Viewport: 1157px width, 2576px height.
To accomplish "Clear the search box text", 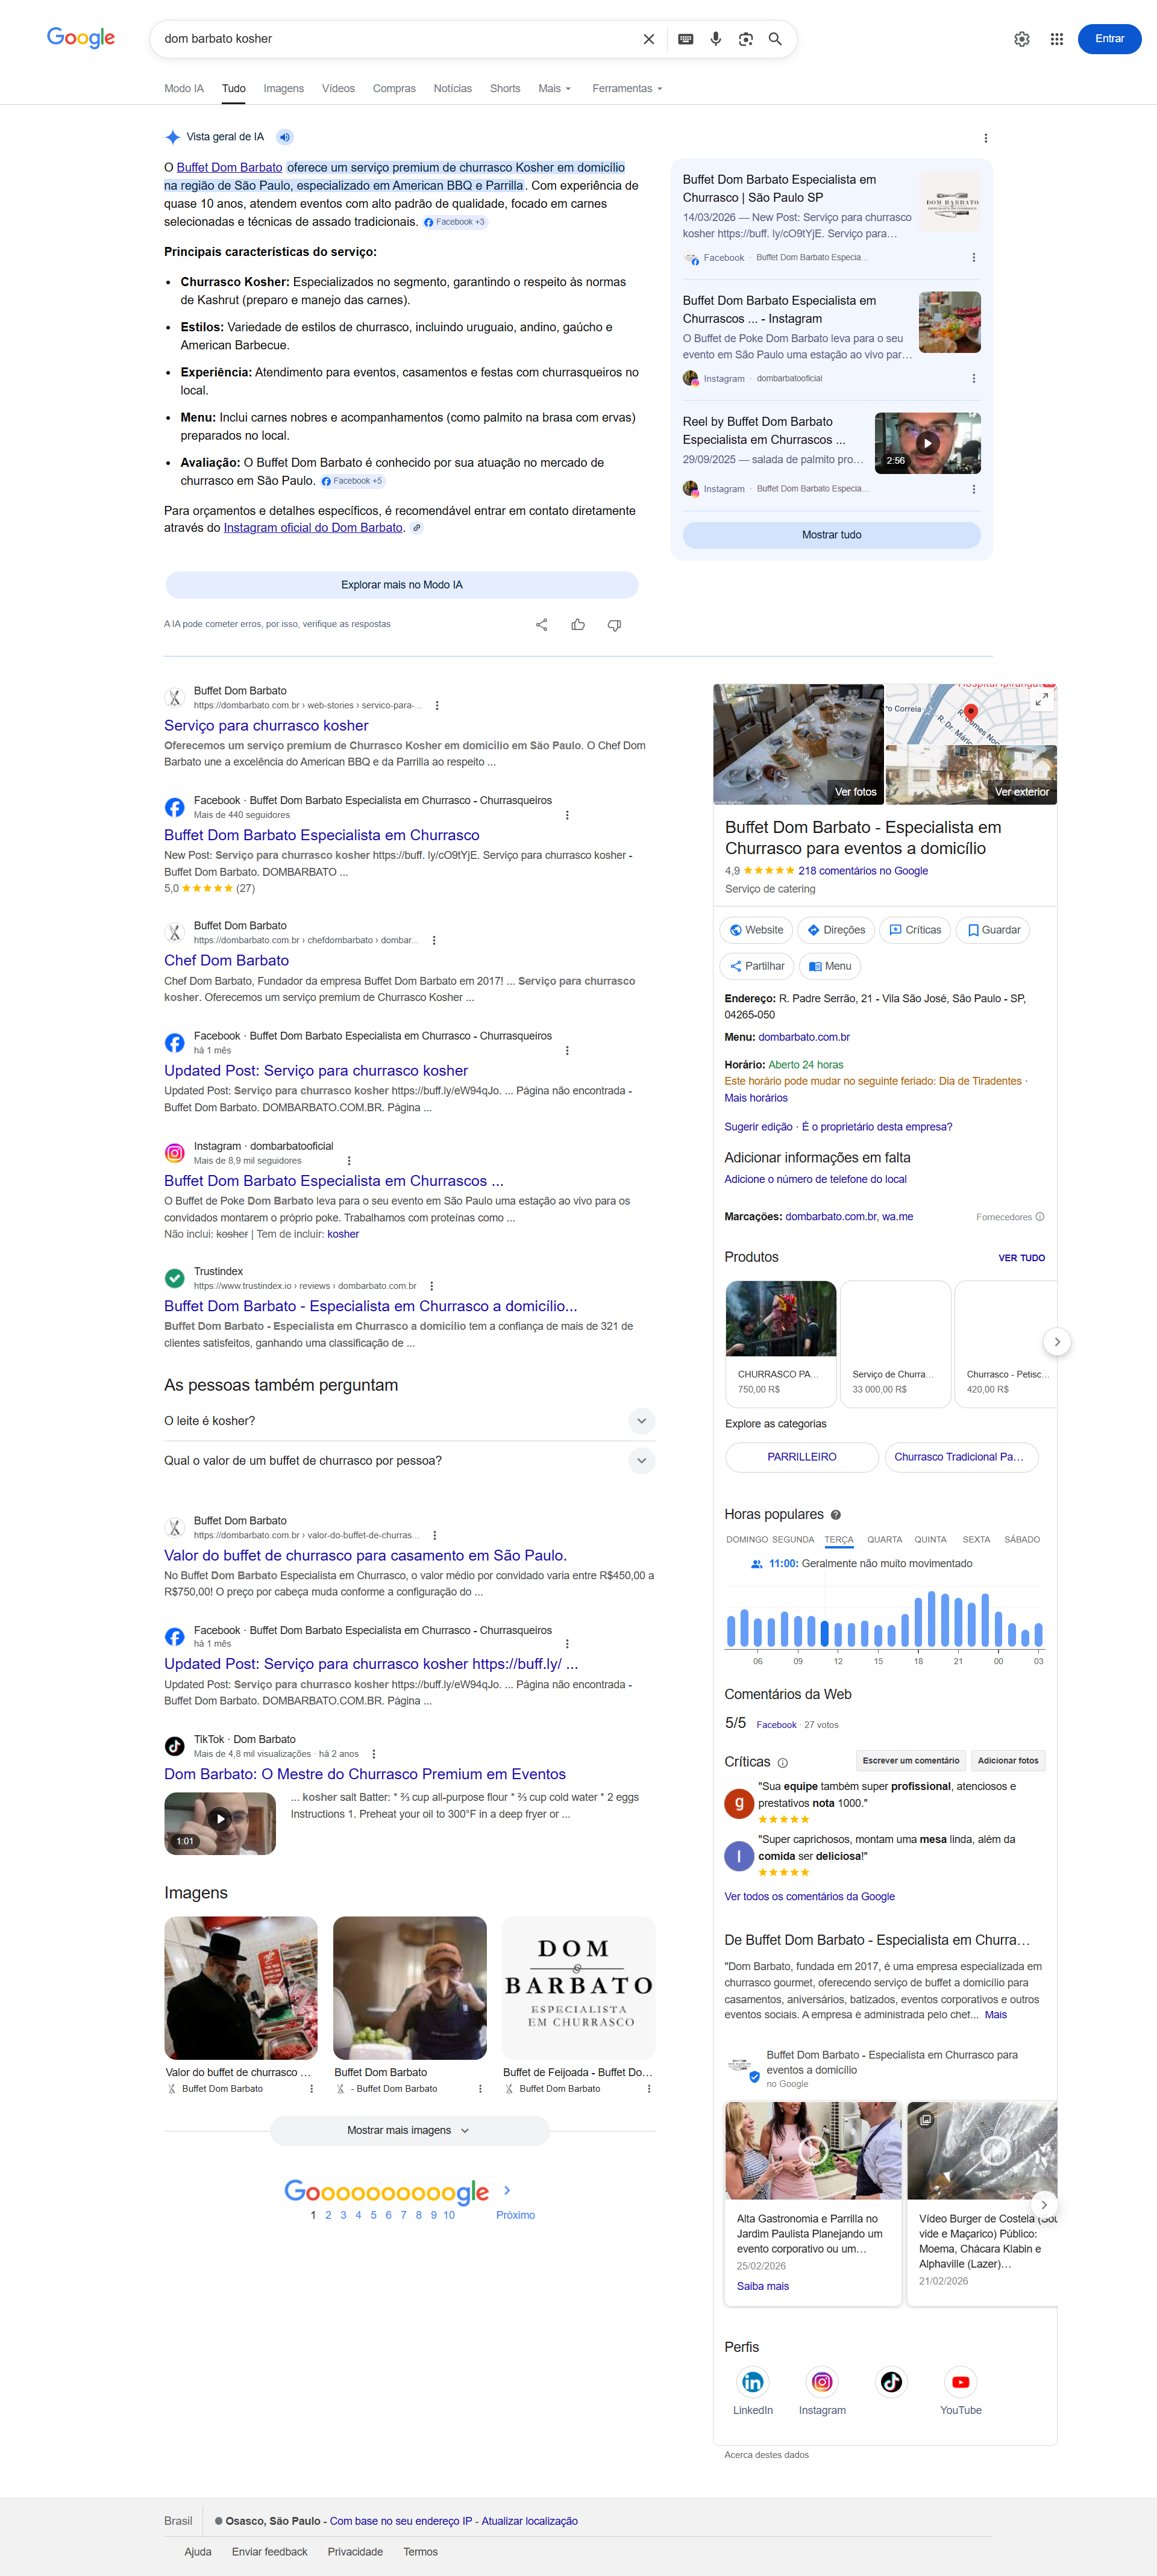I will point(648,39).
